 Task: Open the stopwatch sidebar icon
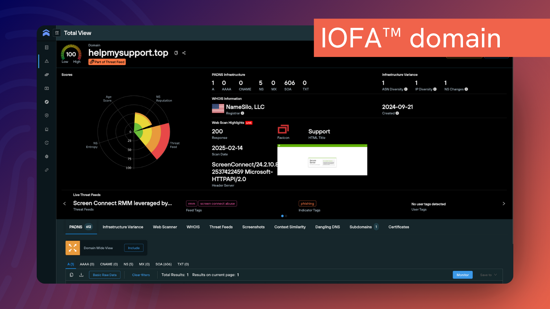click(x=47, y=156)
